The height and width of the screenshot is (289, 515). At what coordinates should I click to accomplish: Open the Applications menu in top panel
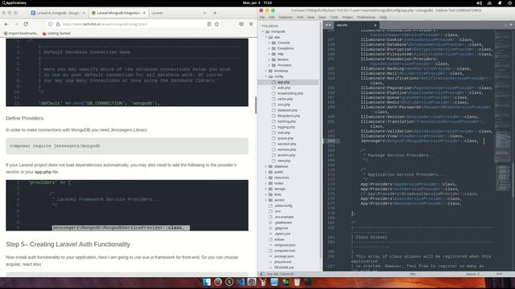(14, 2)
